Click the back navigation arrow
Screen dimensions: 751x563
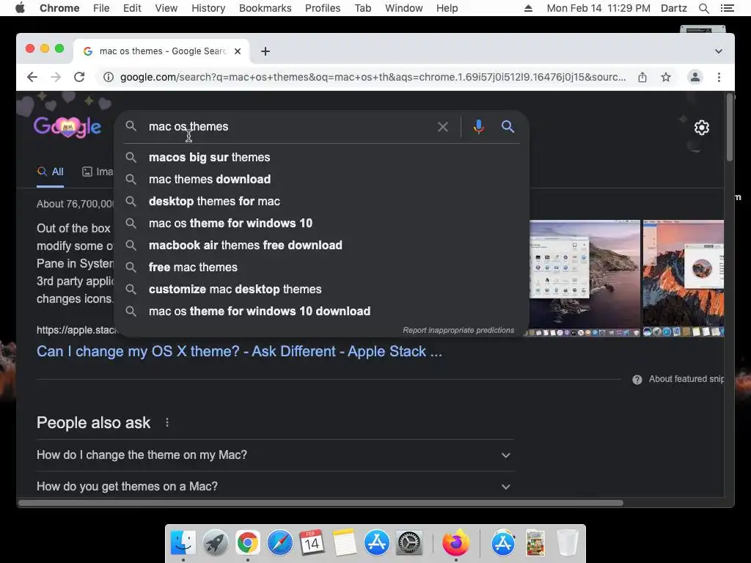pyautogui.click(x=32, y=77)
